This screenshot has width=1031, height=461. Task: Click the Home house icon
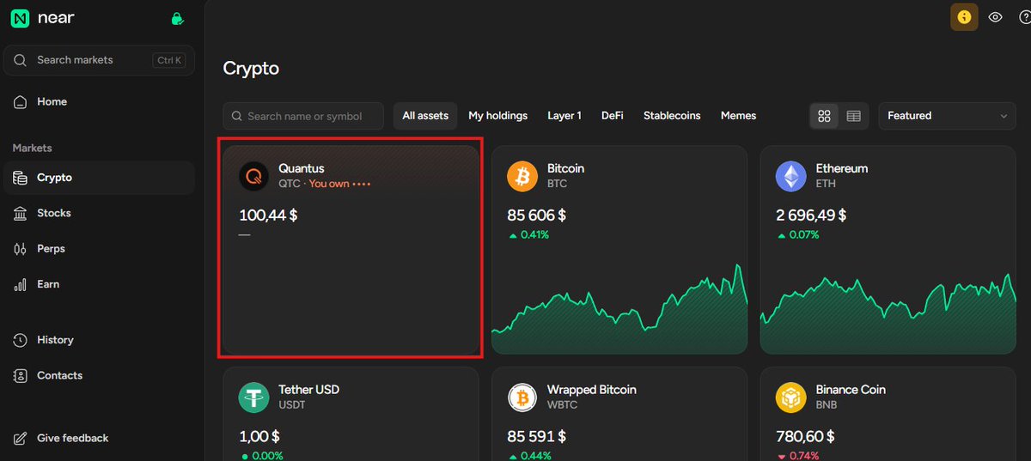pyautogui.click(x=21, y=101)
